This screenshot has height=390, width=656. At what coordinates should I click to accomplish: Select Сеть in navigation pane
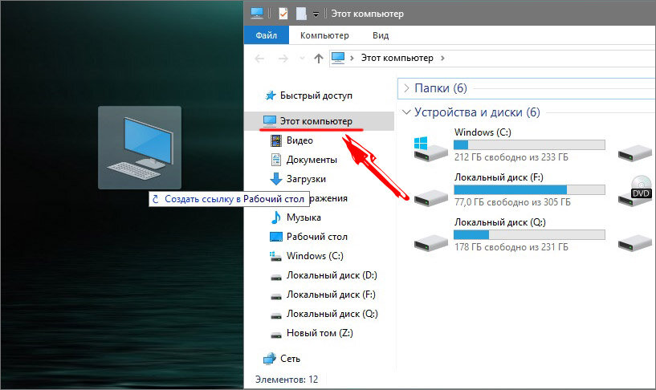point(290,359)
